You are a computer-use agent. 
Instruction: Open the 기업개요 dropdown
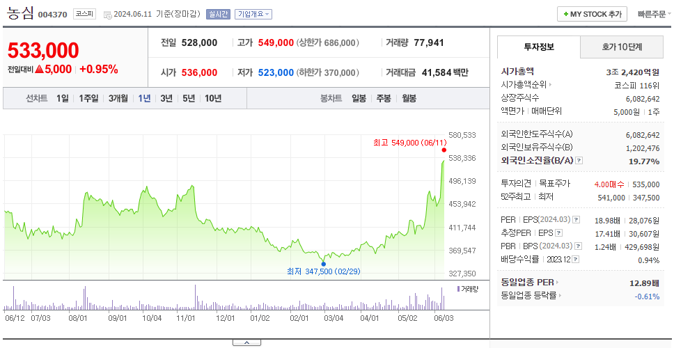(x=253, y=14)
